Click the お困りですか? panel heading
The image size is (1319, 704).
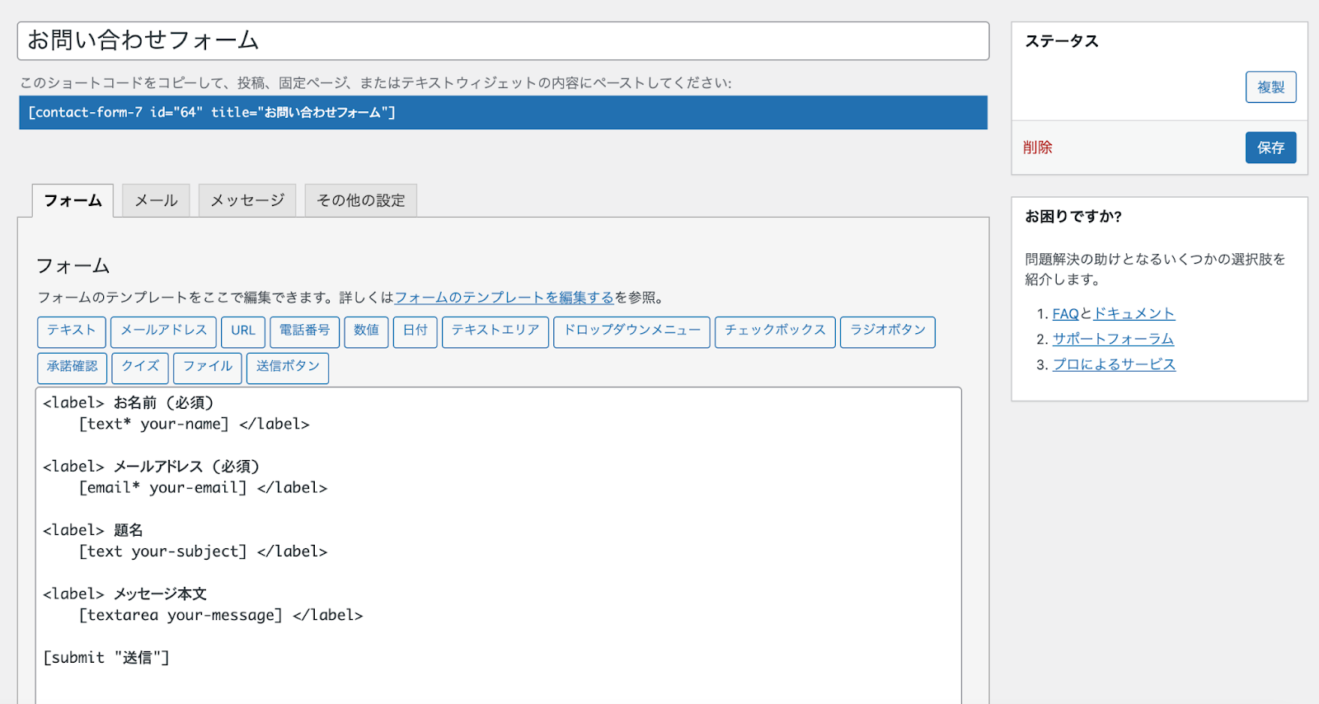click(x=1073, y=216)
